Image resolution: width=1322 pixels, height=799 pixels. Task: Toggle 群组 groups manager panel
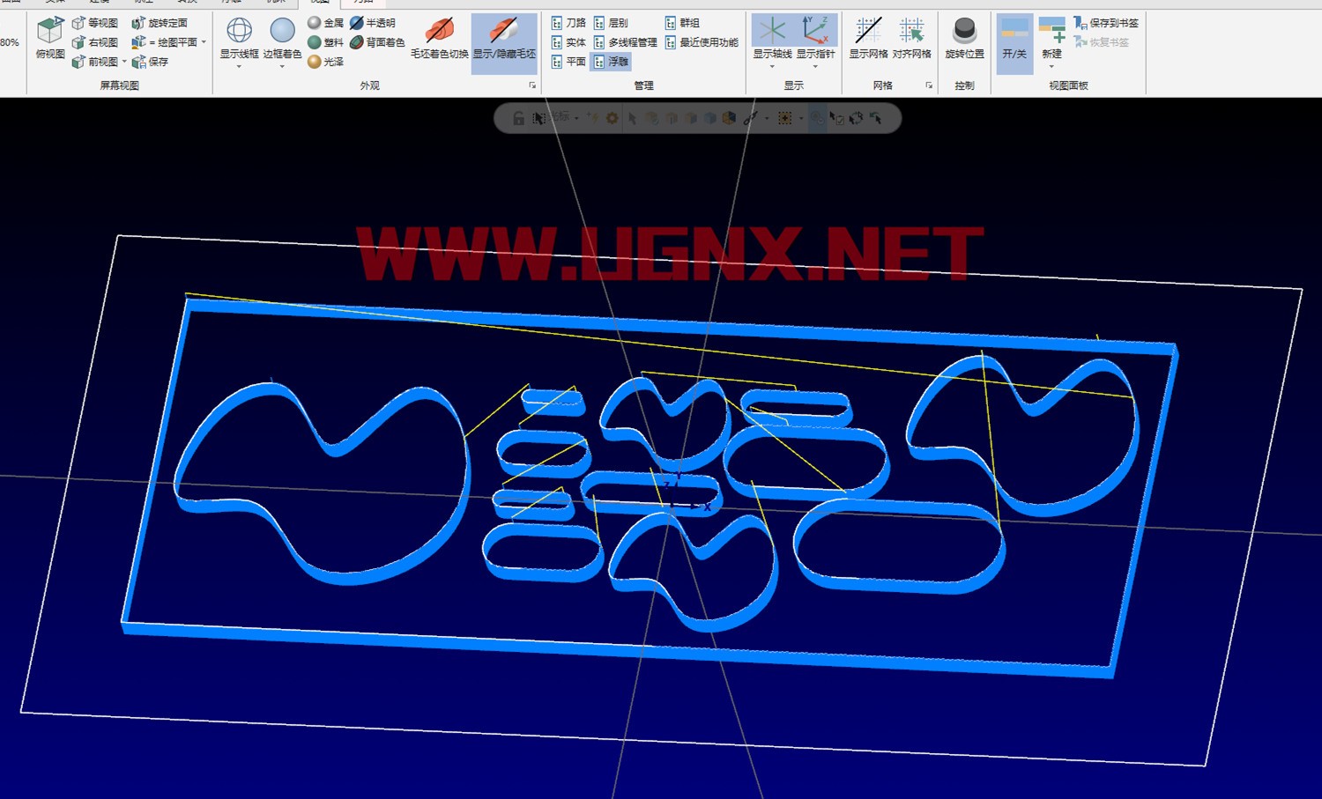point(682,23)
